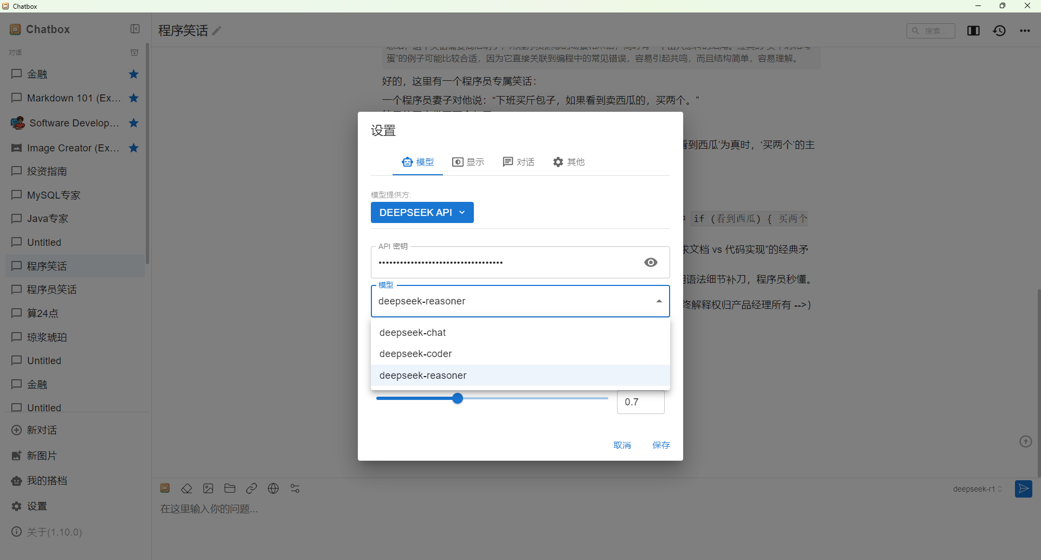Open the 琼浆琥珀 conversation
Image resolution: width=1041 pixels, height=560 pixels.
(x=75, y=338)
